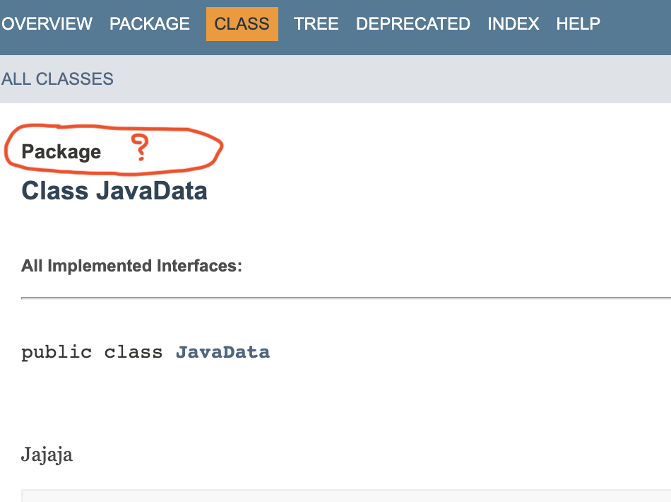Click the red question mark annotation
671x502 pixels.
[x=141, y=148]
